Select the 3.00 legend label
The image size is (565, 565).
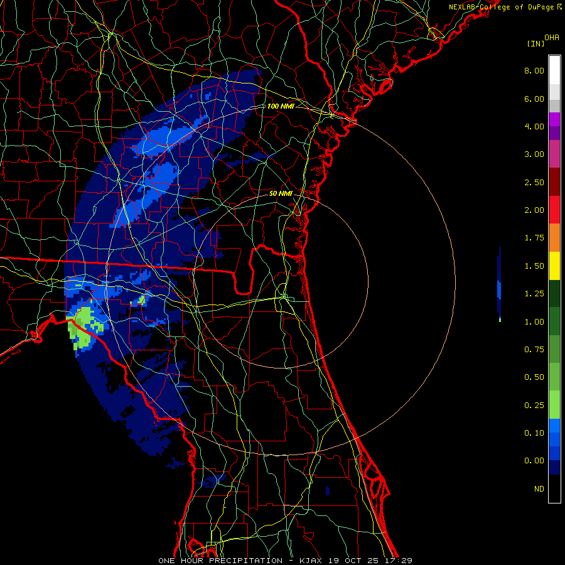(534, 154)
